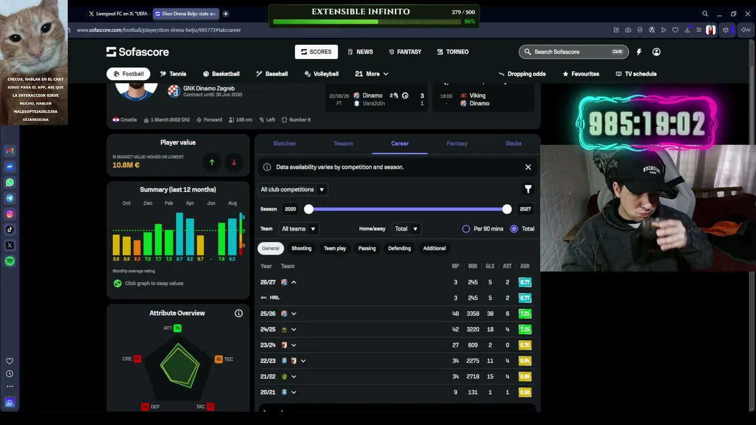Open Spotify in the browser sidebar

[9, 261]
